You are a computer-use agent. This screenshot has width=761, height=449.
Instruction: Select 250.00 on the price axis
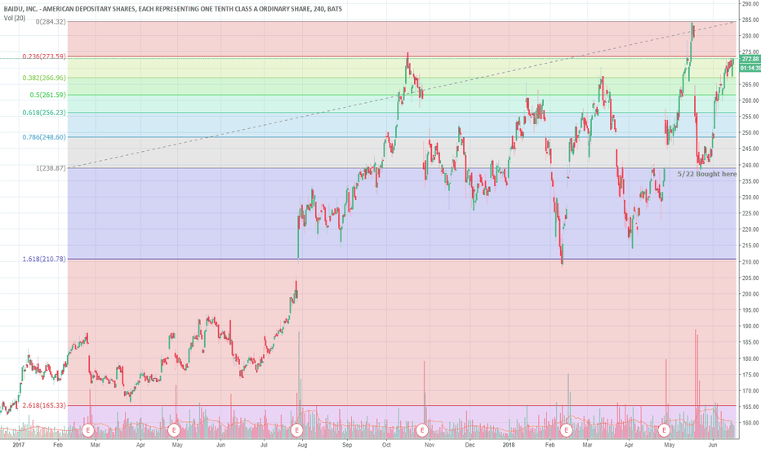click(750, 132)
